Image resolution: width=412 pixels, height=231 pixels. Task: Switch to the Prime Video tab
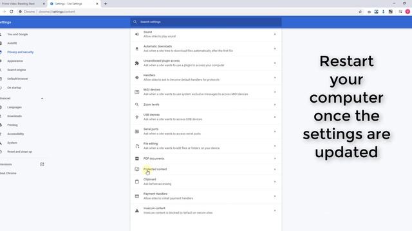[x=23, y=4]
